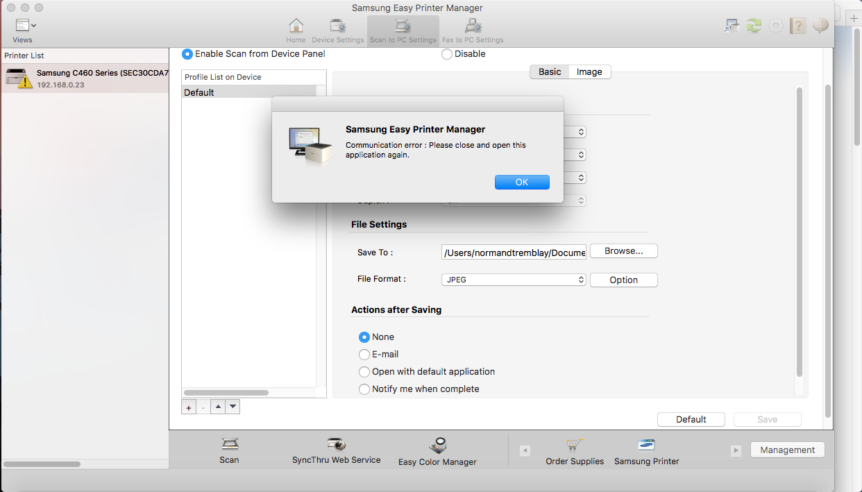Go to previous quick links with the left arrow

tap(525, 450)
